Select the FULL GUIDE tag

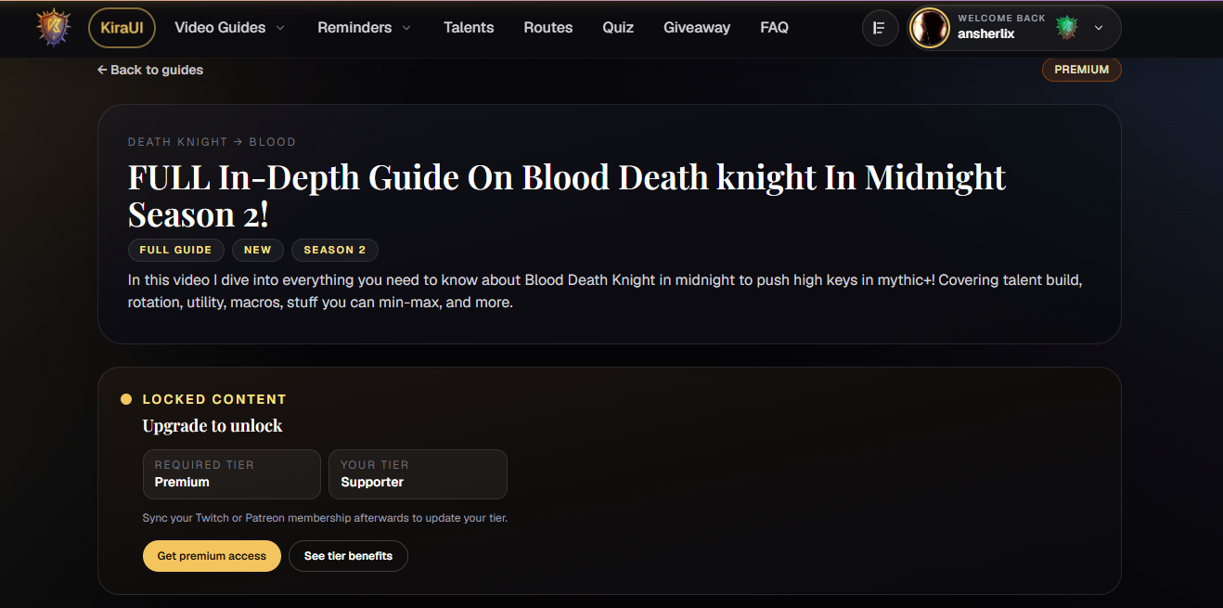coord(176,250)
